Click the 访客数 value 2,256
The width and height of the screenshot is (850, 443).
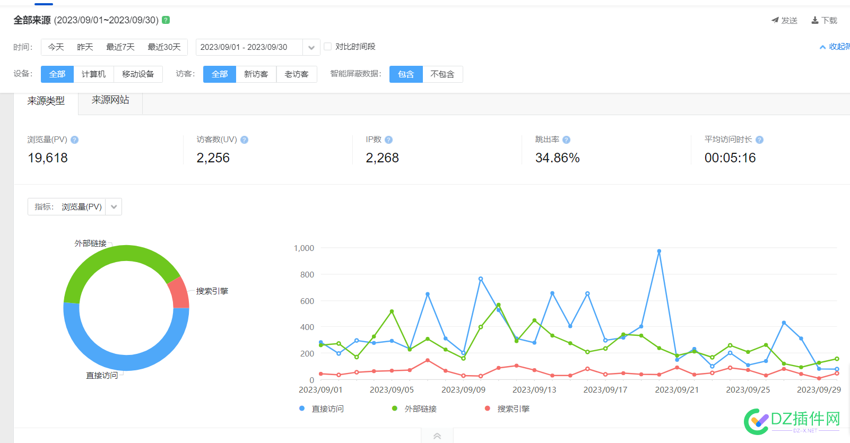pyautogui.click(x=213, y=158)
